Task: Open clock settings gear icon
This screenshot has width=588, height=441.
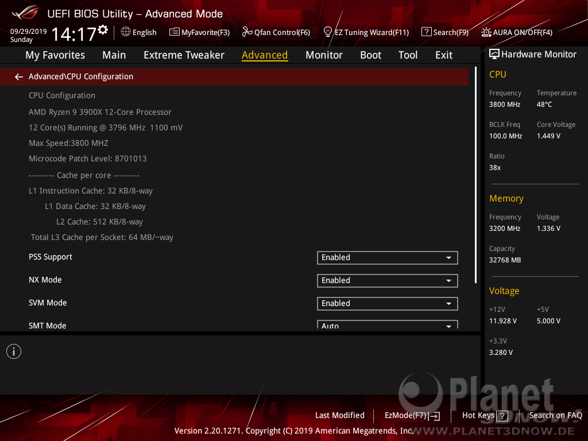Action: coord(102,30)
